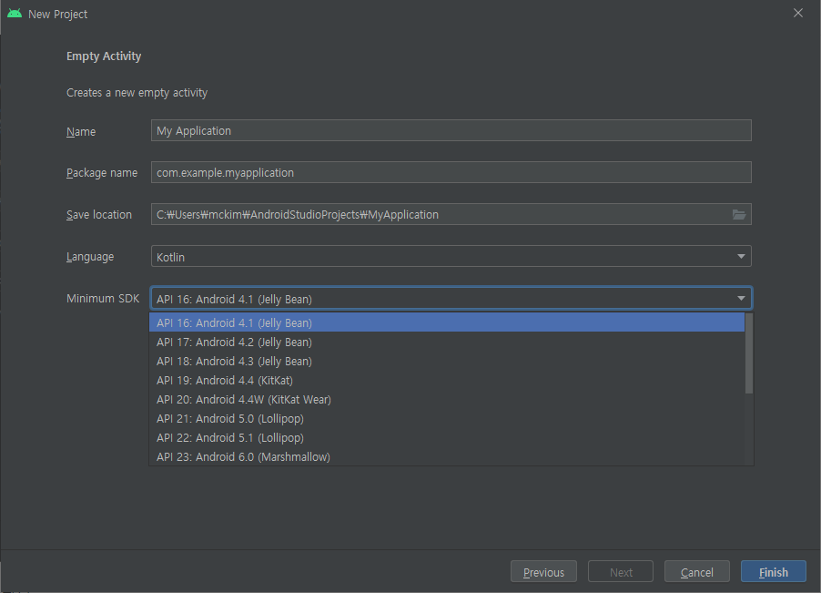Click the Package name label
The height and width of the screenshot is (593, 821).
pos(102,173)
